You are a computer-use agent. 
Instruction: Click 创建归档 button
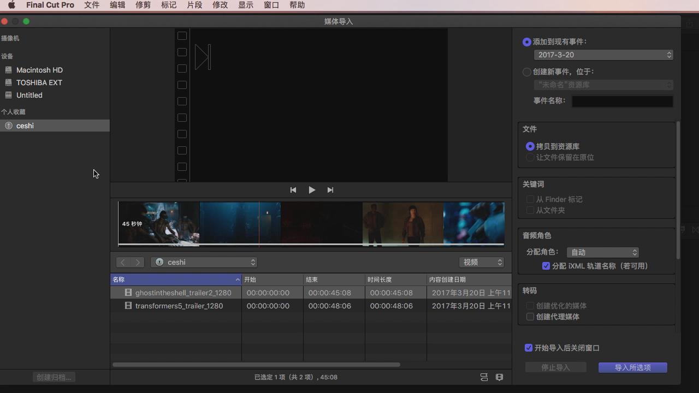pos(54,377)
